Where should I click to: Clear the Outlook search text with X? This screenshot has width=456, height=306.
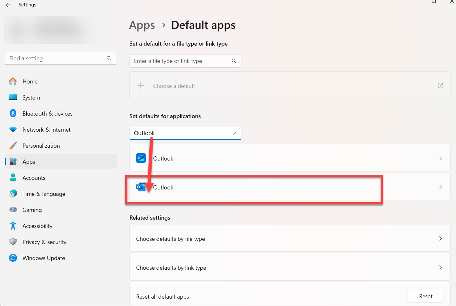pyautogui.click(x=235, y=133)
